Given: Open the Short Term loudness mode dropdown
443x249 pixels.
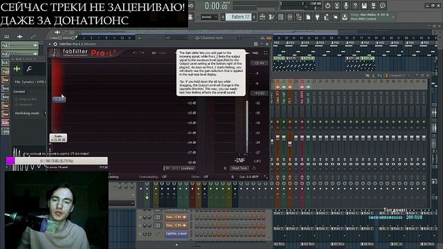Looking at the screenshot, I should pyautogui.click(x=239, y=168).
